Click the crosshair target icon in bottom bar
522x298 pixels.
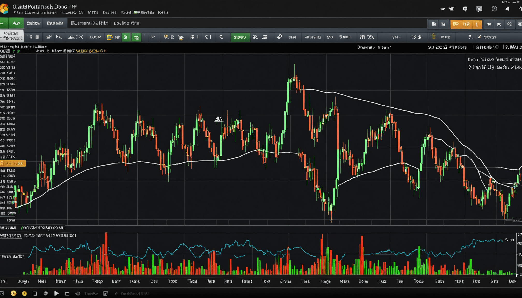(x=78, y=293)
